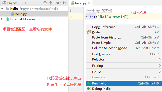This screenshot has width=162, height=92.
Task: Click the green Run triangle icon
Action: (89, 83)
